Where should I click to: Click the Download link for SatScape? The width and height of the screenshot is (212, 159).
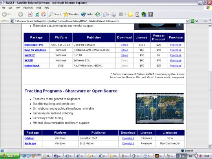128,143
